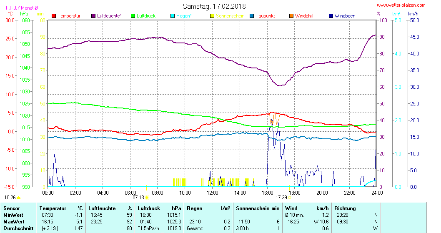
Task: Click the Sensor column header
Action: (12, 208)
